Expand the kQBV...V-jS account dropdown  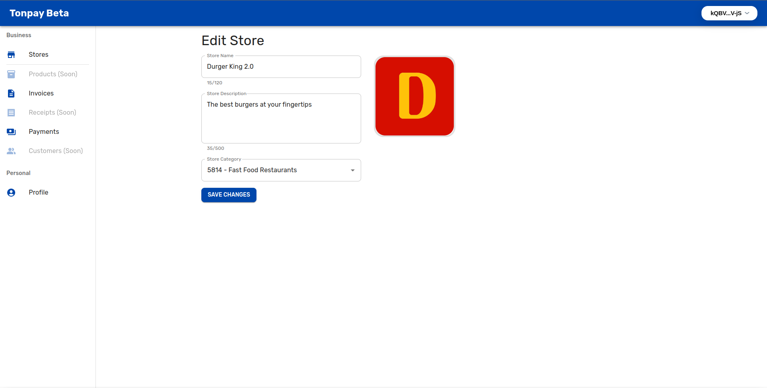tap(729, 13)
